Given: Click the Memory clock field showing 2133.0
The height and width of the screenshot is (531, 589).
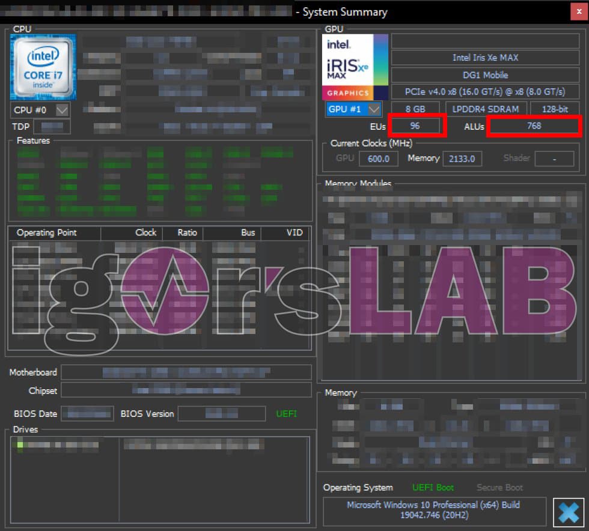Looking at the screenshot, I should pos(462,159).
